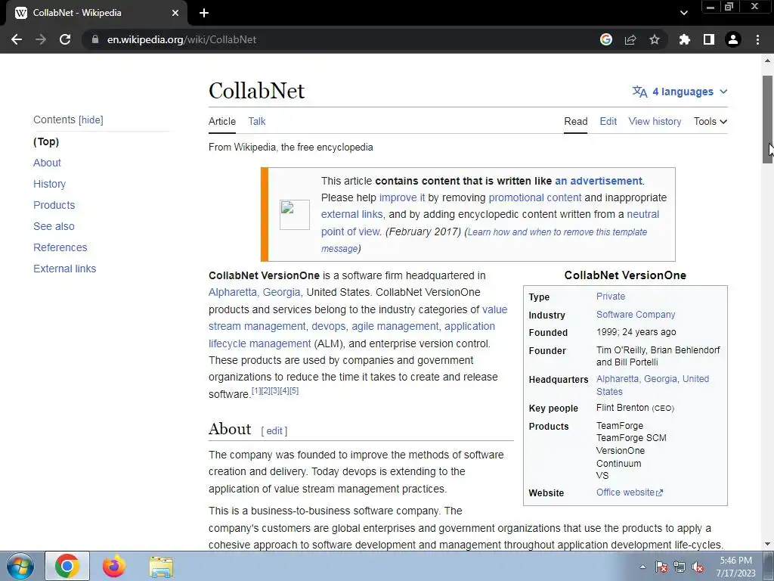The width and height of the screenshot is (774, 581).
Task: Jump to See also in contents
Action: [54, 226]
